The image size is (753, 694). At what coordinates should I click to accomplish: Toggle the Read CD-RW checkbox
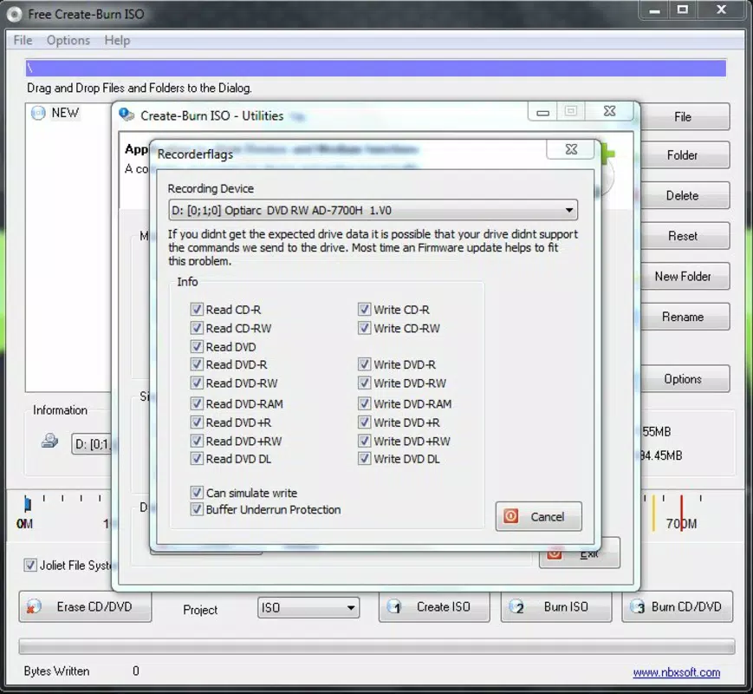[x=197, y=328]
